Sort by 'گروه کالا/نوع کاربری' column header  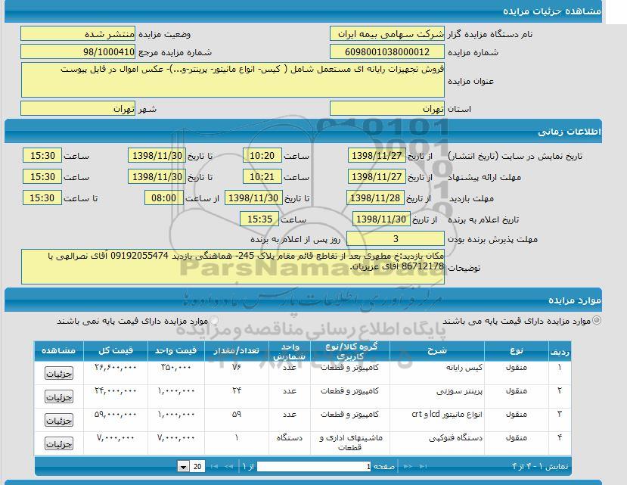pyautogui.click(x=350, y=351)
